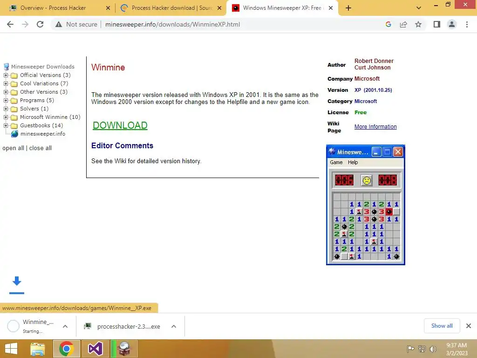477x358 pixels.
Task: Click the Minesweeper screenshot thumbnail
Action: point(365,205)
